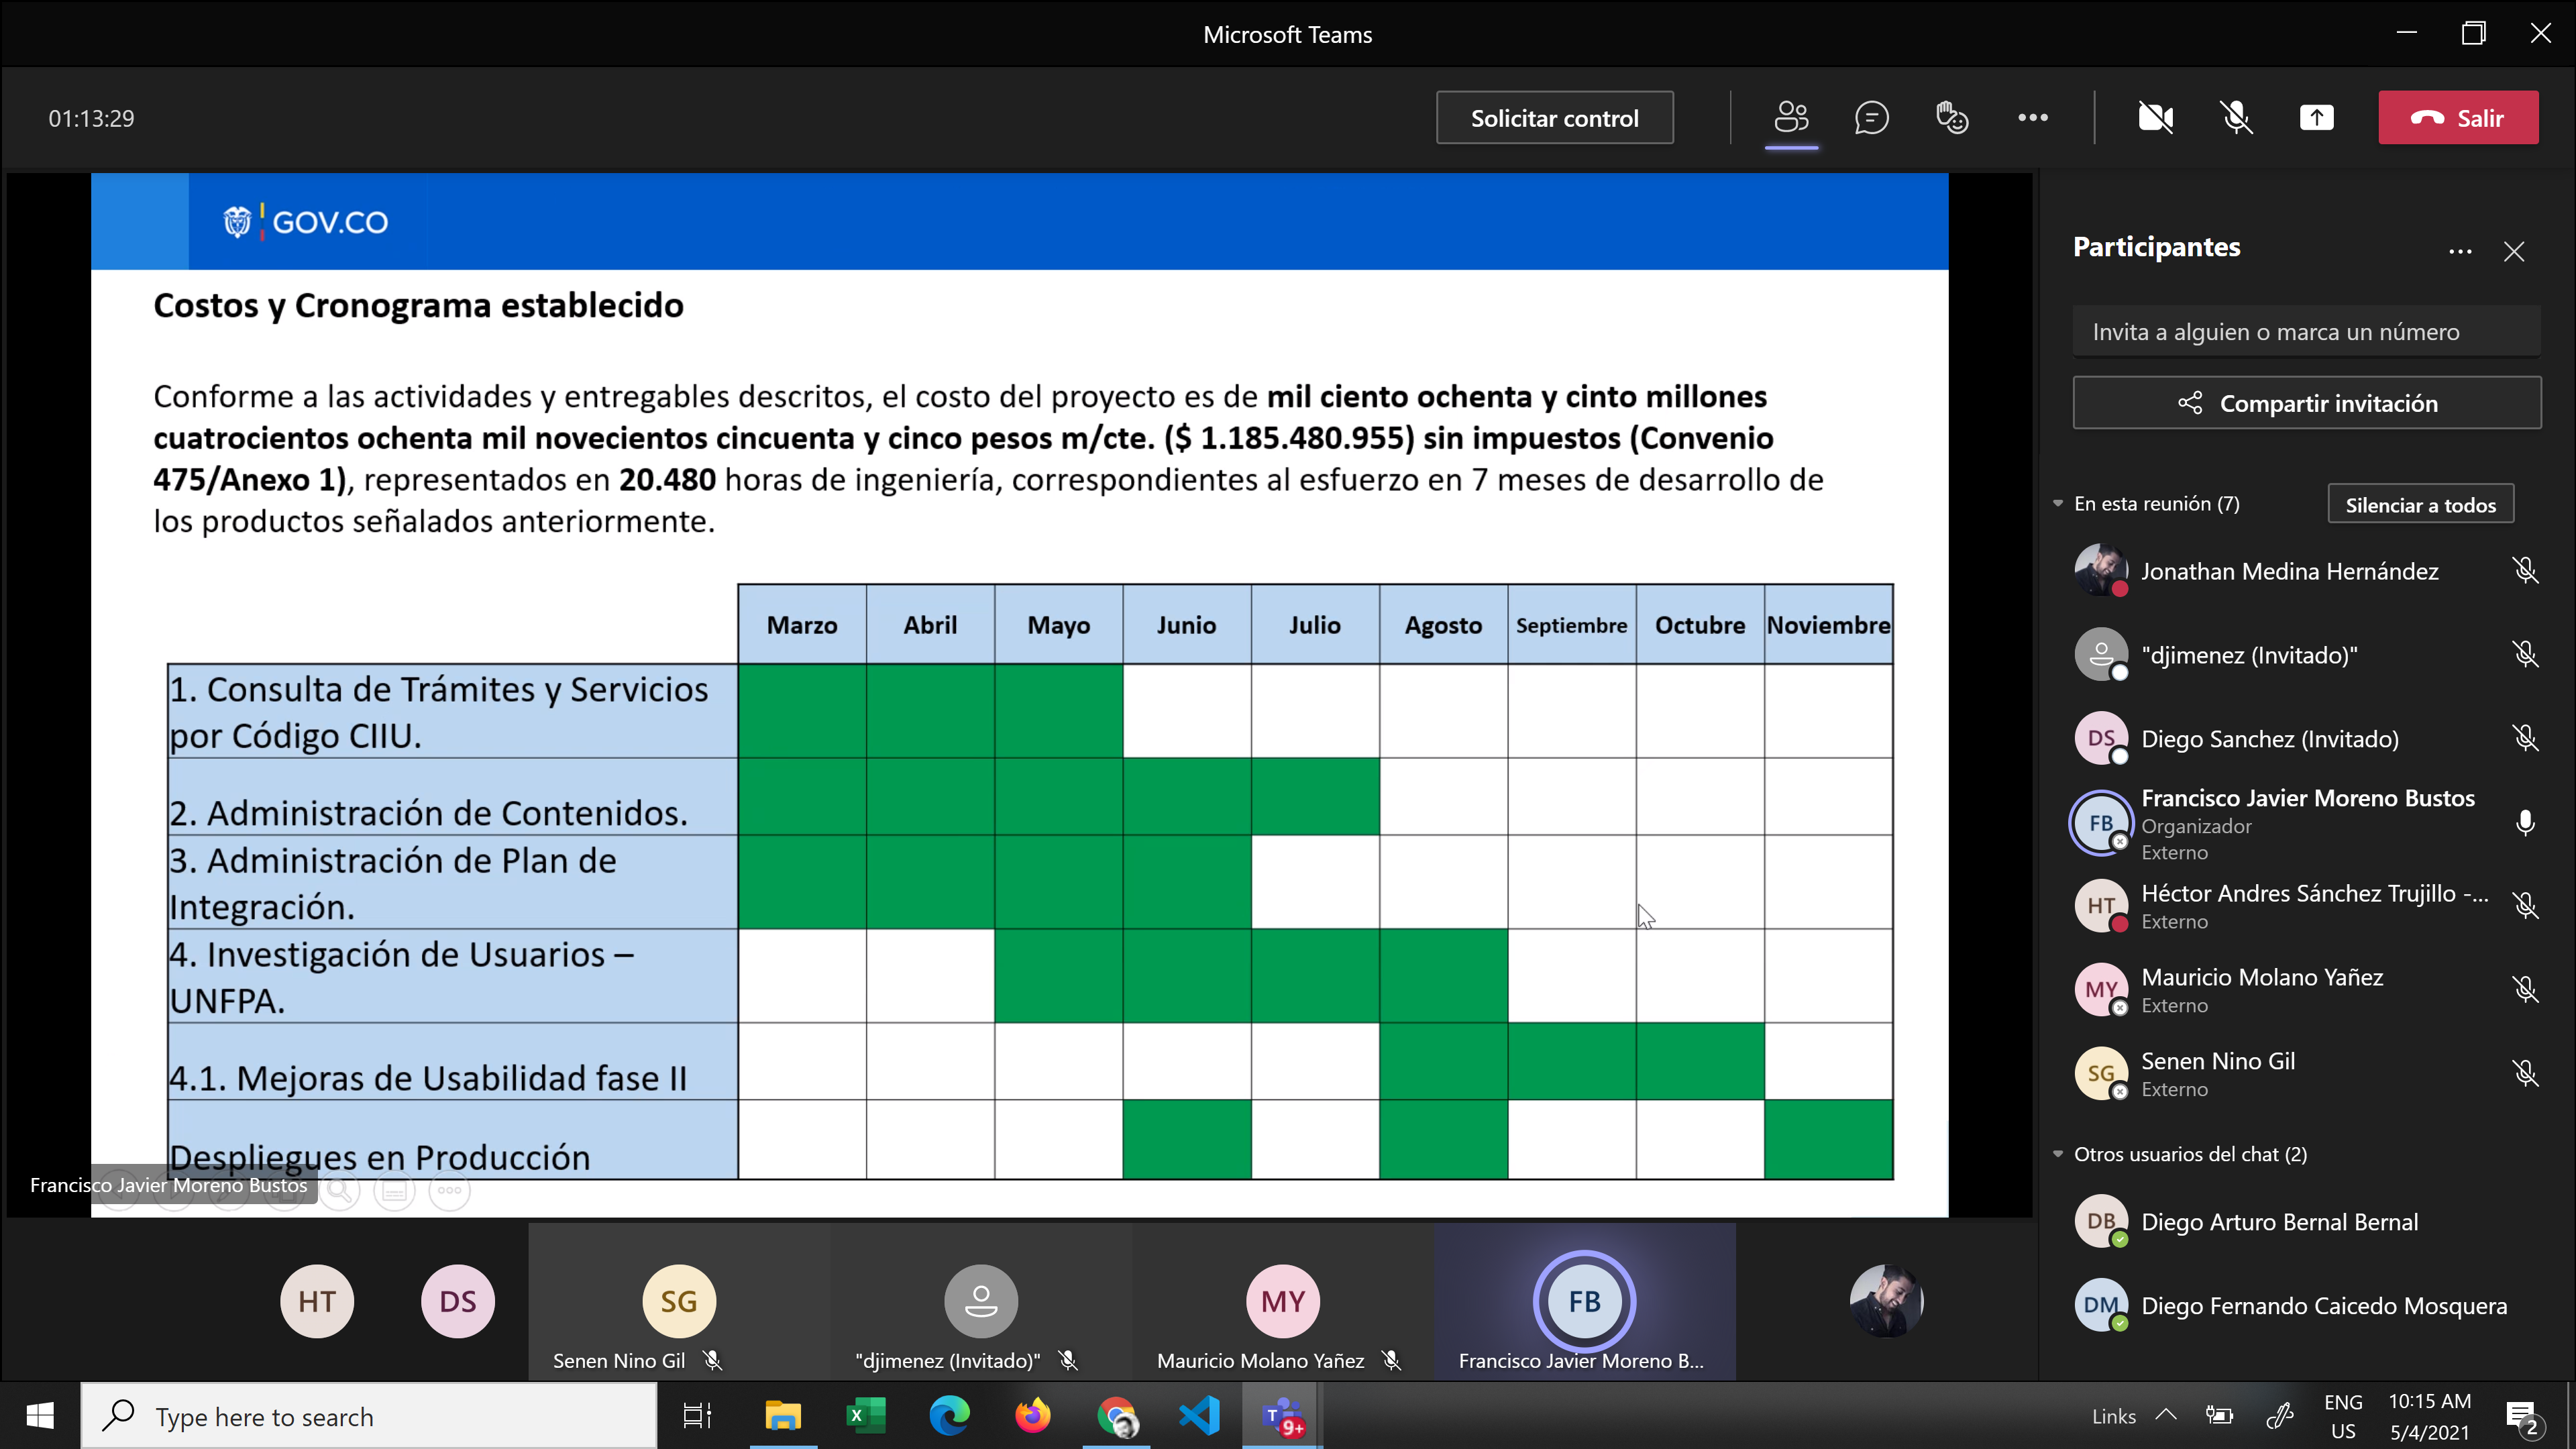Focus the invite someone input field
This screenshot has height=1449, width=2576.
(x=2306, y=332)
